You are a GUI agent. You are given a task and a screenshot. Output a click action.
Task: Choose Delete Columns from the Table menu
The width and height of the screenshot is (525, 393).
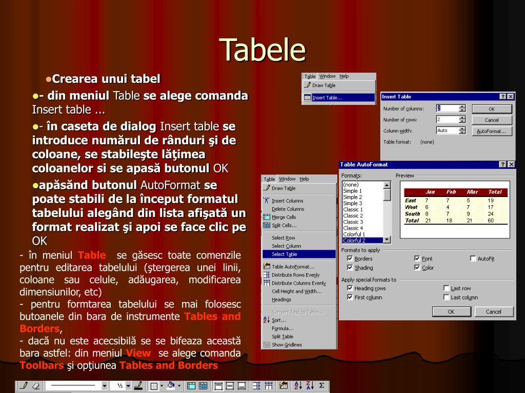click(299, 209)
